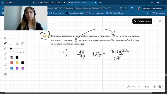Click the browser address bar URL
This screenshot has width=167, height=94.
click(79, 8)
